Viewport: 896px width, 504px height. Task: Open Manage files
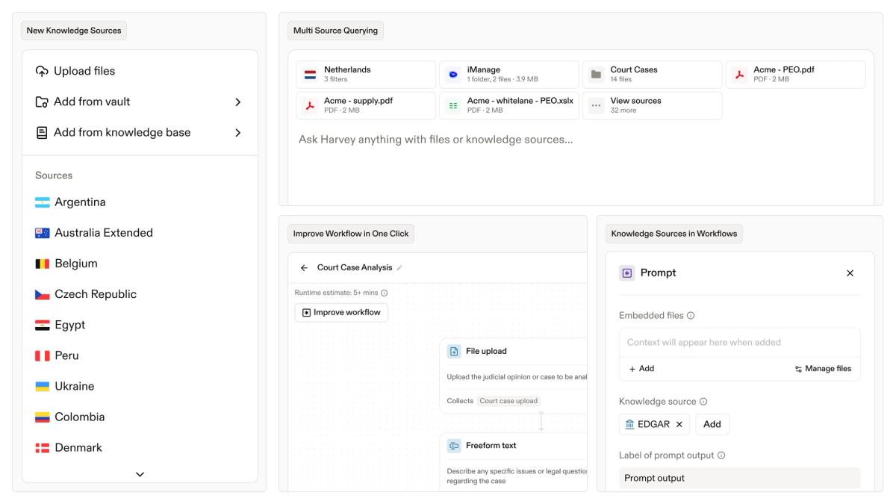click(x=823, y=369)
